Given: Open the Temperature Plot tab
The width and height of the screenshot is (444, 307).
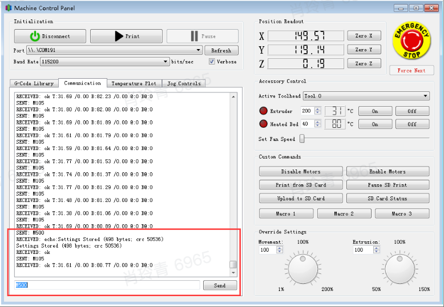Looking at the screenshot, I should [134, 83].
